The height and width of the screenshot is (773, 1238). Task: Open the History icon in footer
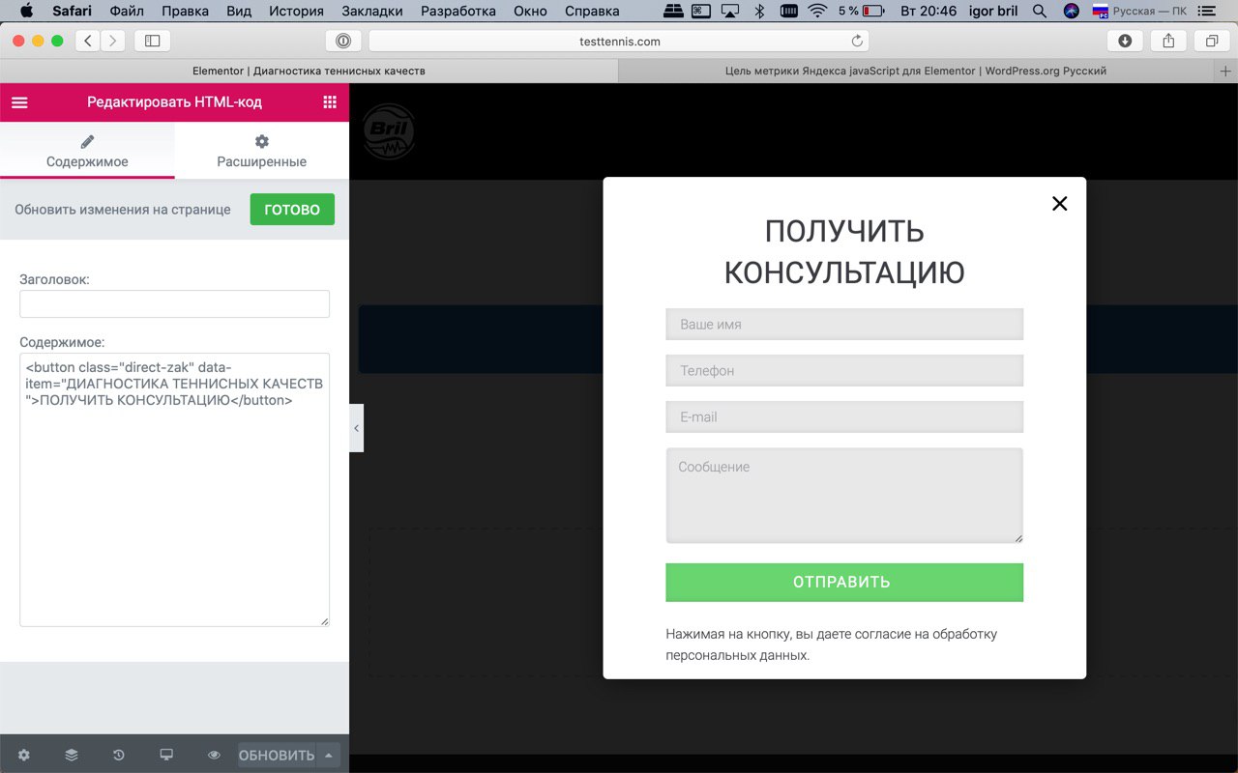coord(119,755)
